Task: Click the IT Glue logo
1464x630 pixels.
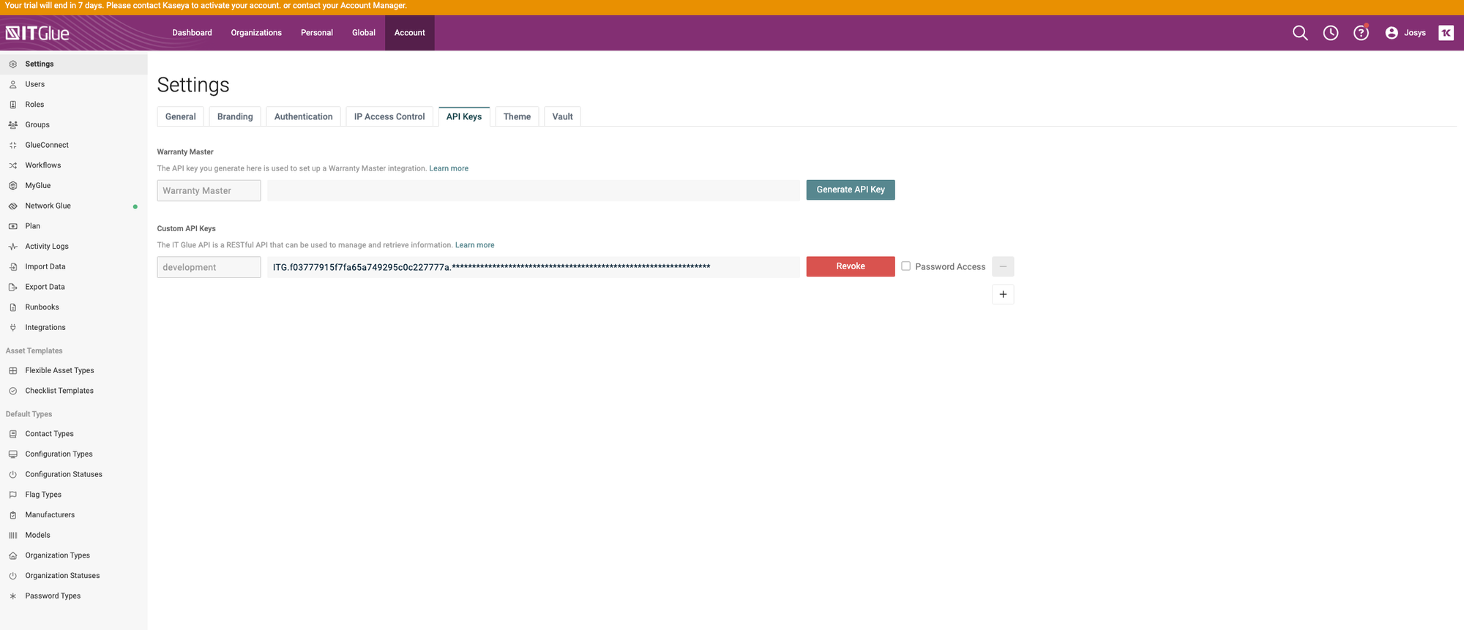Action: [x=38, y=33]
